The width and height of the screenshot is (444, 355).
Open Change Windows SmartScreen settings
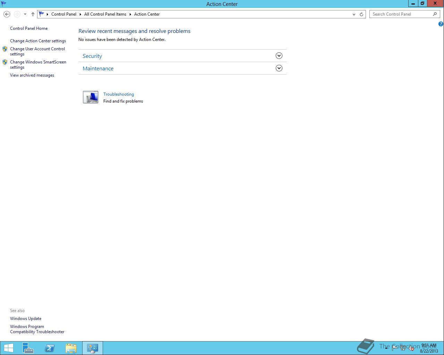38,64
